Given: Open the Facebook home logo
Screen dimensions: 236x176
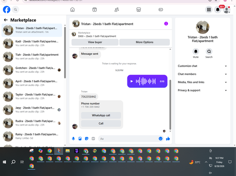Looking at the screenshot, I should tap(7, 9).
